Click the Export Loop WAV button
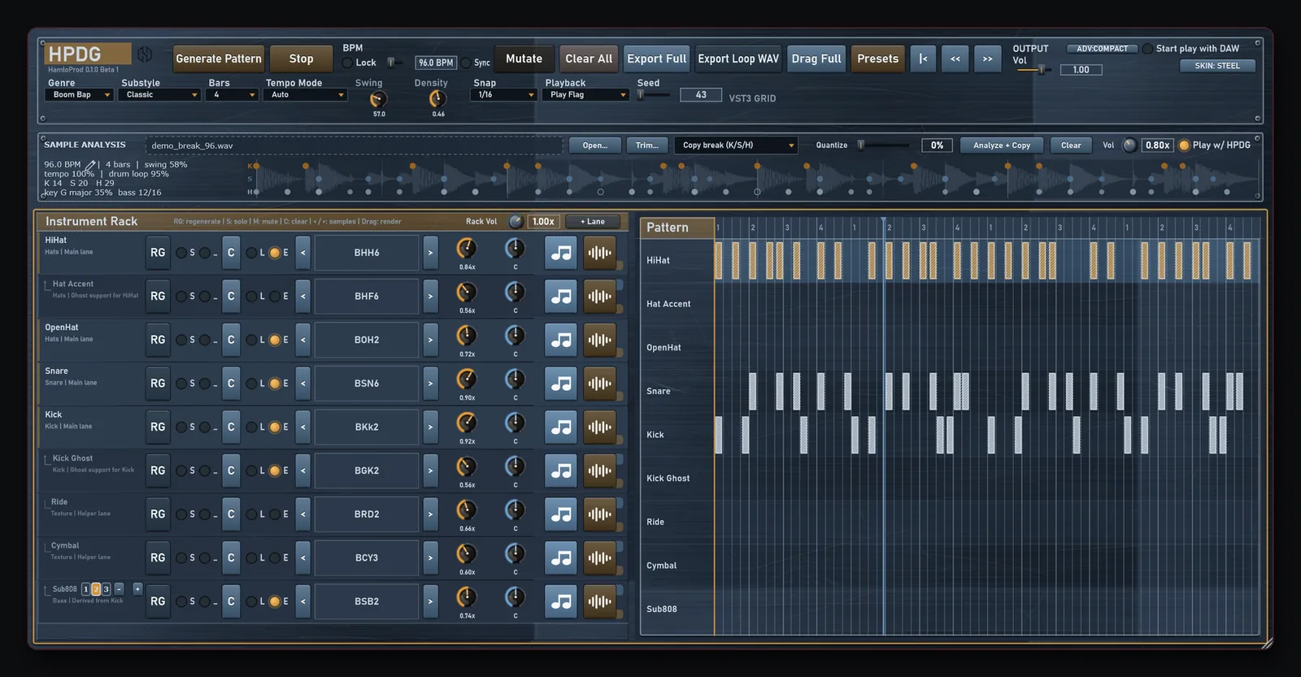The height and width of the screenshot is (677, 1301). click(738, 59)
